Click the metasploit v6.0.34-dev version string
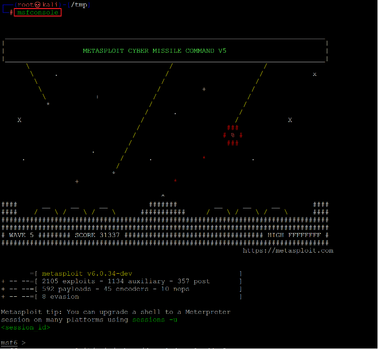 coord(87,274)
